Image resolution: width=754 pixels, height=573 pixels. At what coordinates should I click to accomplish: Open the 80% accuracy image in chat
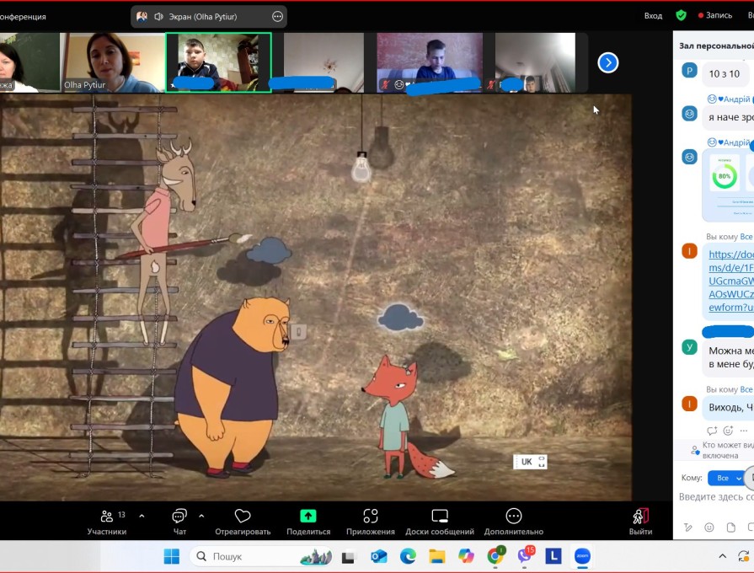728,185
